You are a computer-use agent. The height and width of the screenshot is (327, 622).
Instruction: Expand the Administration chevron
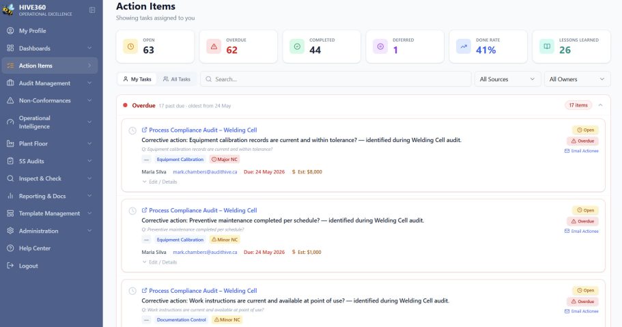click(89, 231)
